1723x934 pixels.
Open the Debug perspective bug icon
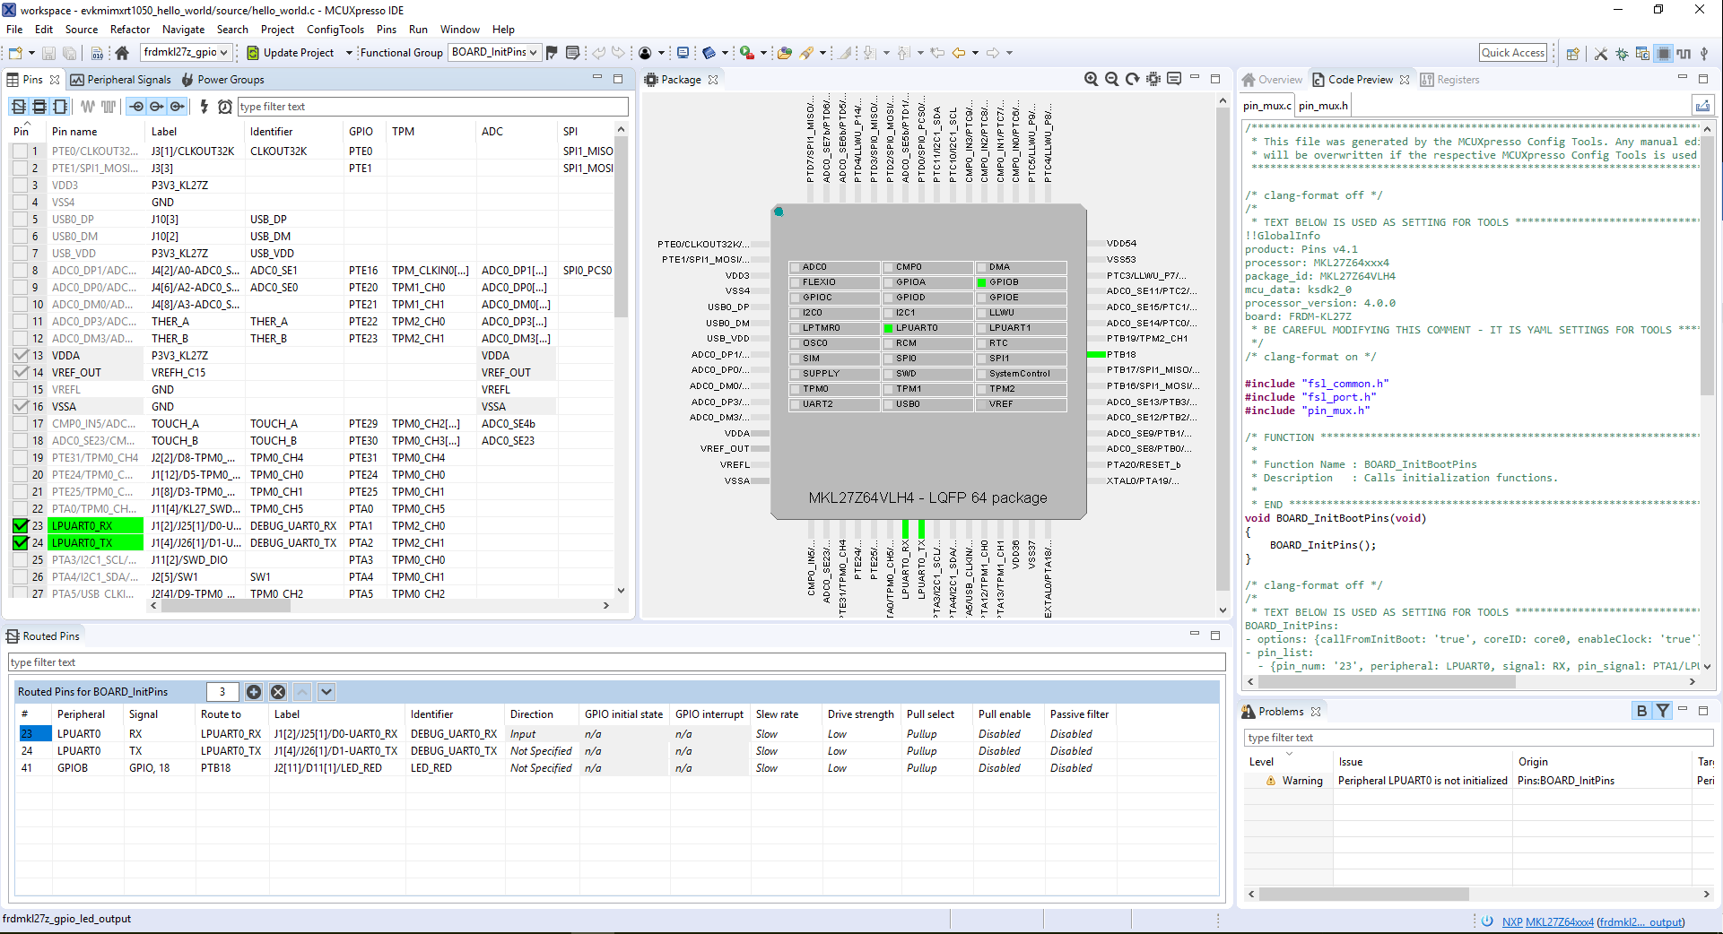click(1622, 54)
